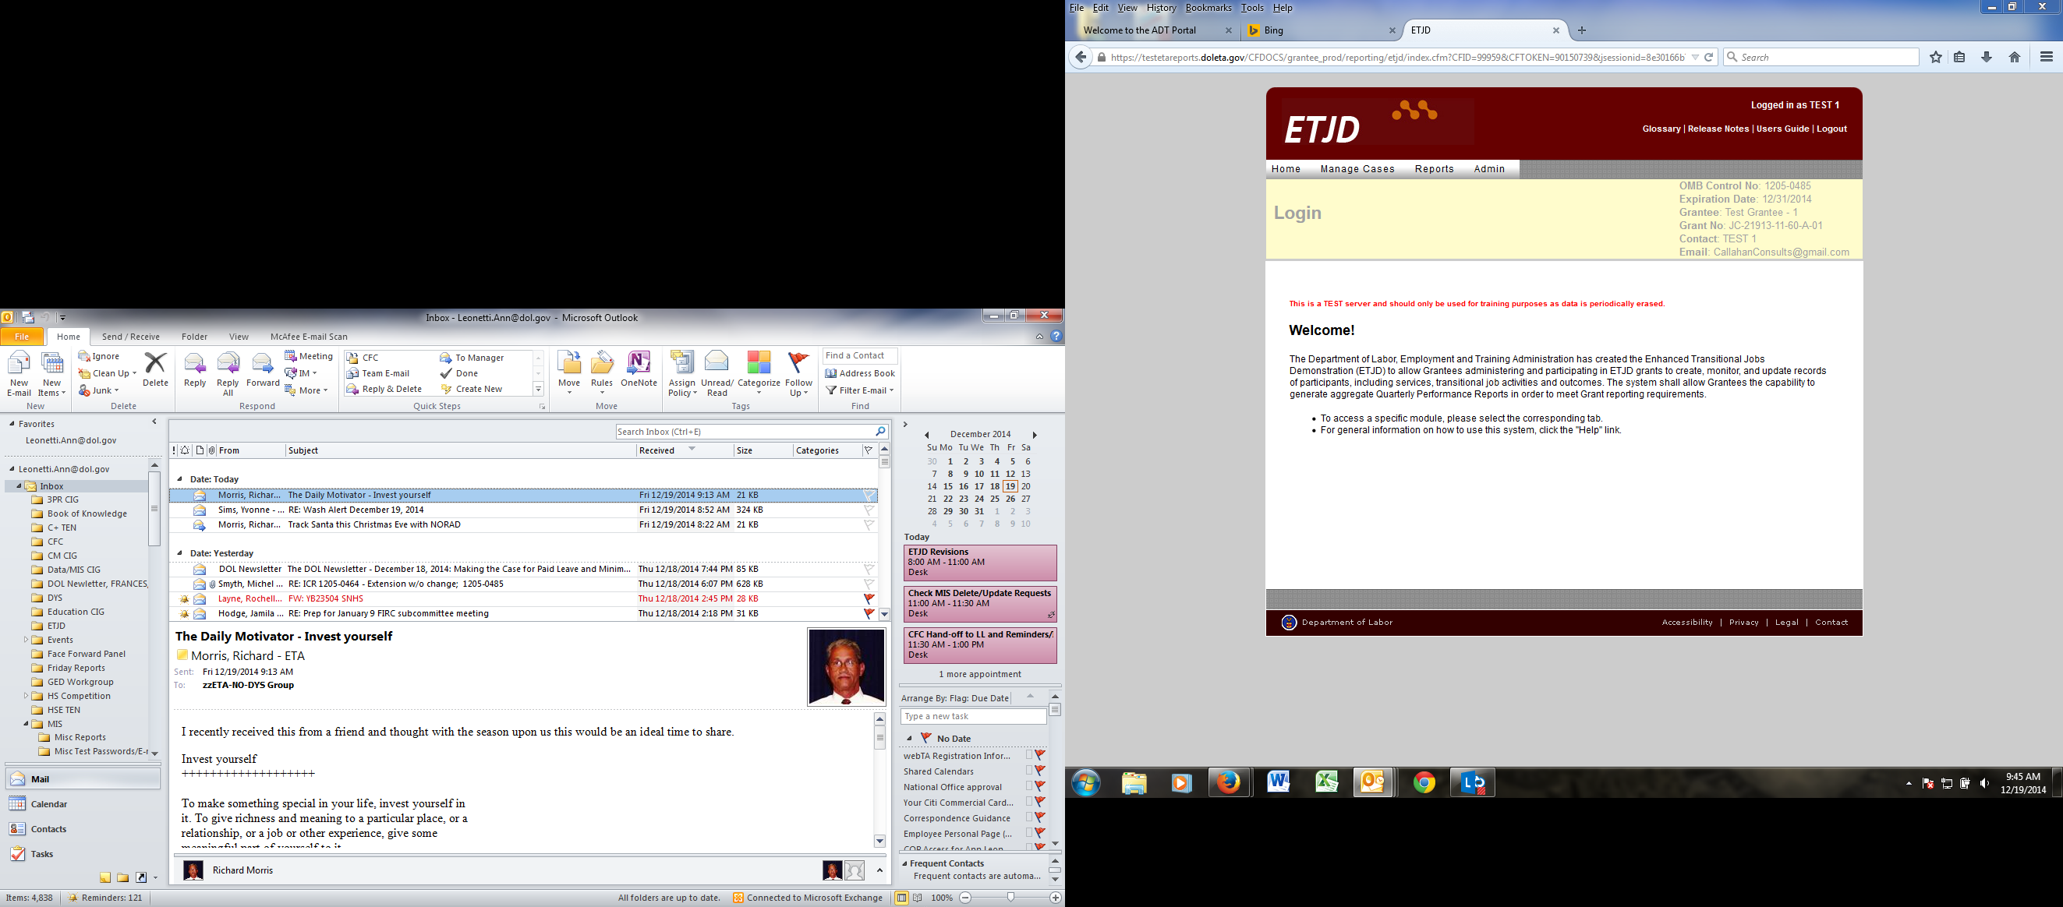Click the Categorize colored squares icon
This screenshot has width=2063, height=907.
(x=758, y=363)
